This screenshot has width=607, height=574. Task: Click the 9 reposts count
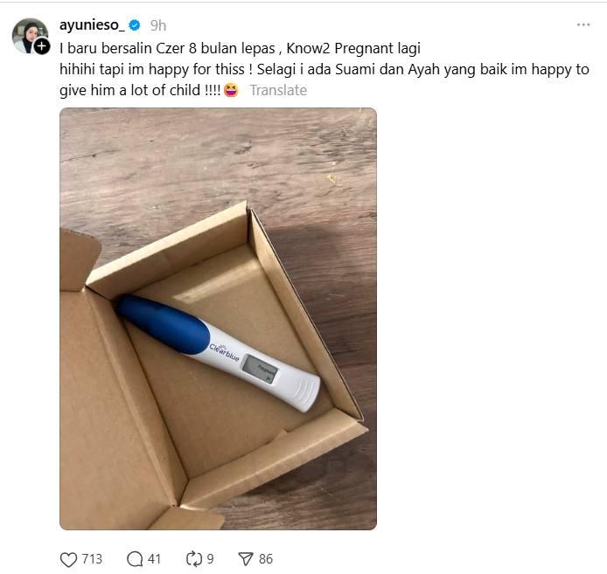tap(210, 559)
